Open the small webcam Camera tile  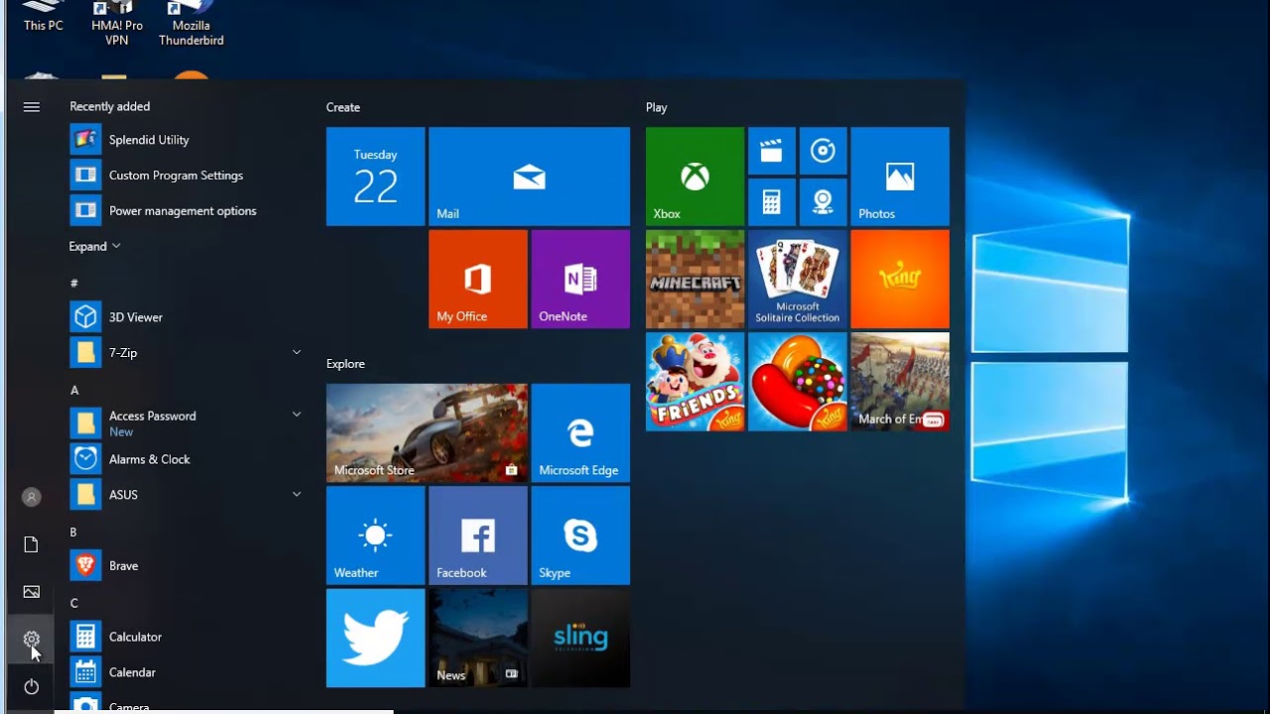pos(823,202)
